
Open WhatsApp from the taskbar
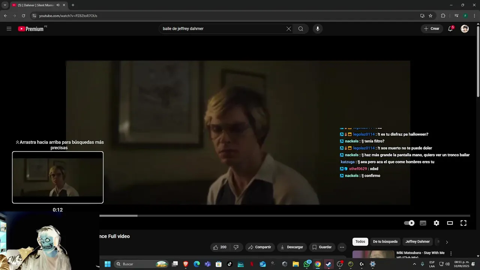(307, 264)
